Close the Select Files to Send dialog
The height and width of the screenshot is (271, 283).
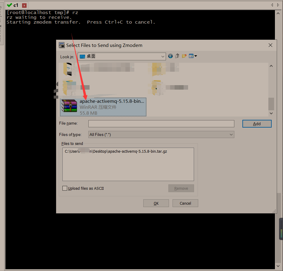[270, 45]
